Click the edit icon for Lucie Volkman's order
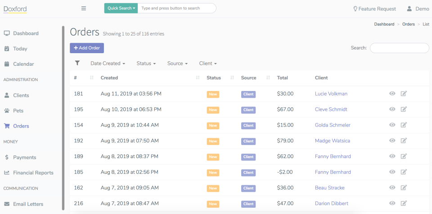This screenshot has width=432, height=214. click(404, 94)
